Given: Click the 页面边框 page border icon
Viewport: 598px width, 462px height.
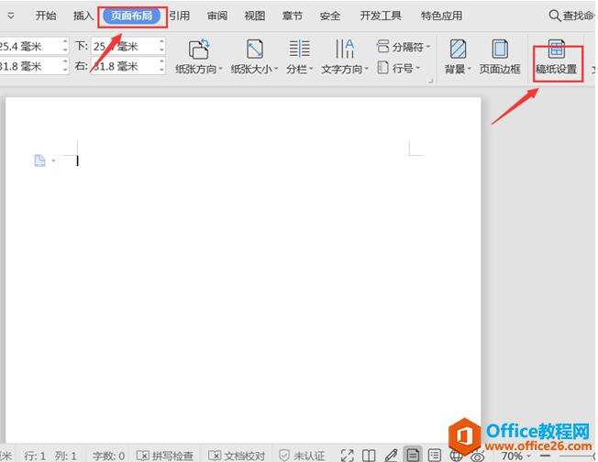Looking at the screenshot, I should [500, 49].
